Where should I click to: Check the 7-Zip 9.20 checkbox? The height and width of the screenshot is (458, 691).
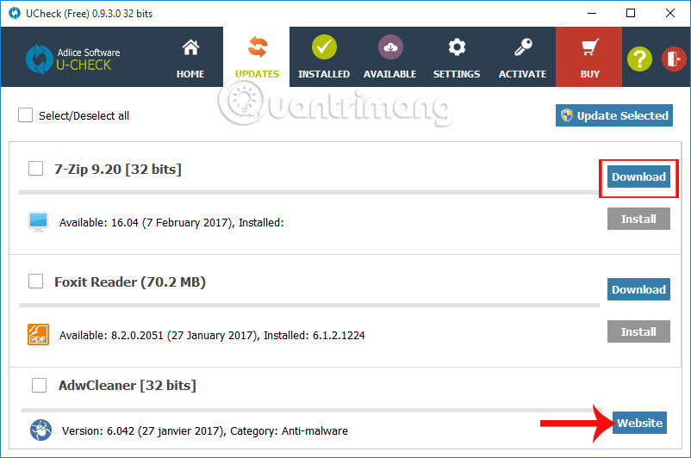[x=35, y=168]
